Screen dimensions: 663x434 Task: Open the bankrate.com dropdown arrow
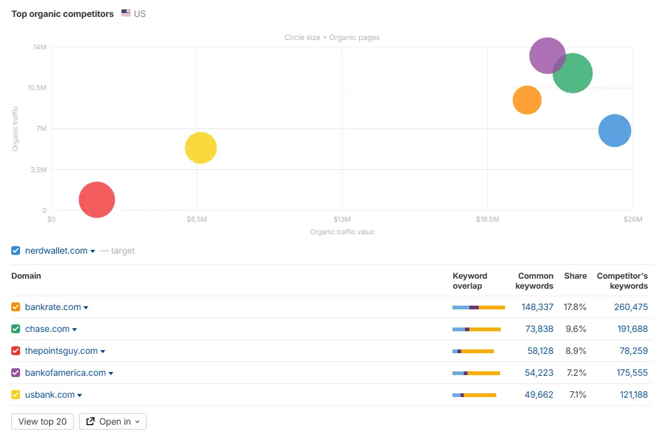pyautogui.click(x=86, y=307)
